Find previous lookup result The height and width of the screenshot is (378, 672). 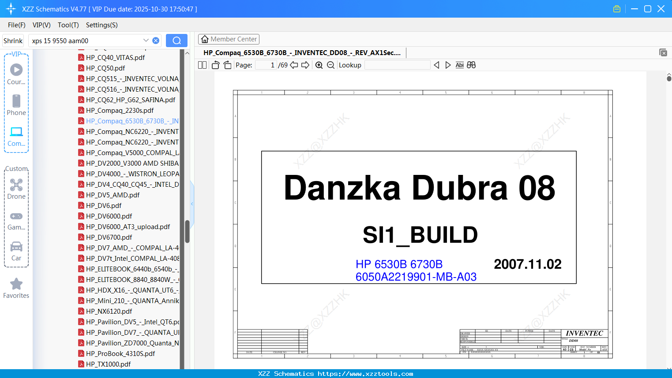pyautogui.click(x=436, y=65)
